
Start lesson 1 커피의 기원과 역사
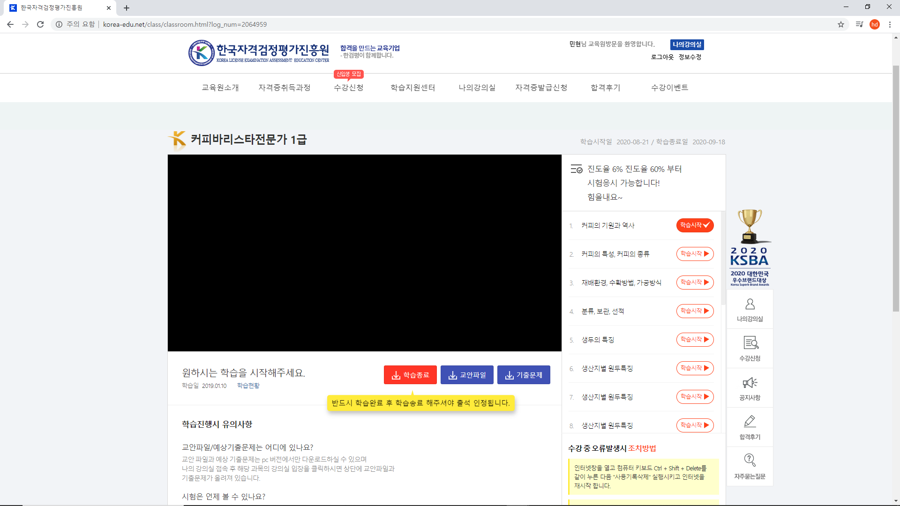(695, 225)
